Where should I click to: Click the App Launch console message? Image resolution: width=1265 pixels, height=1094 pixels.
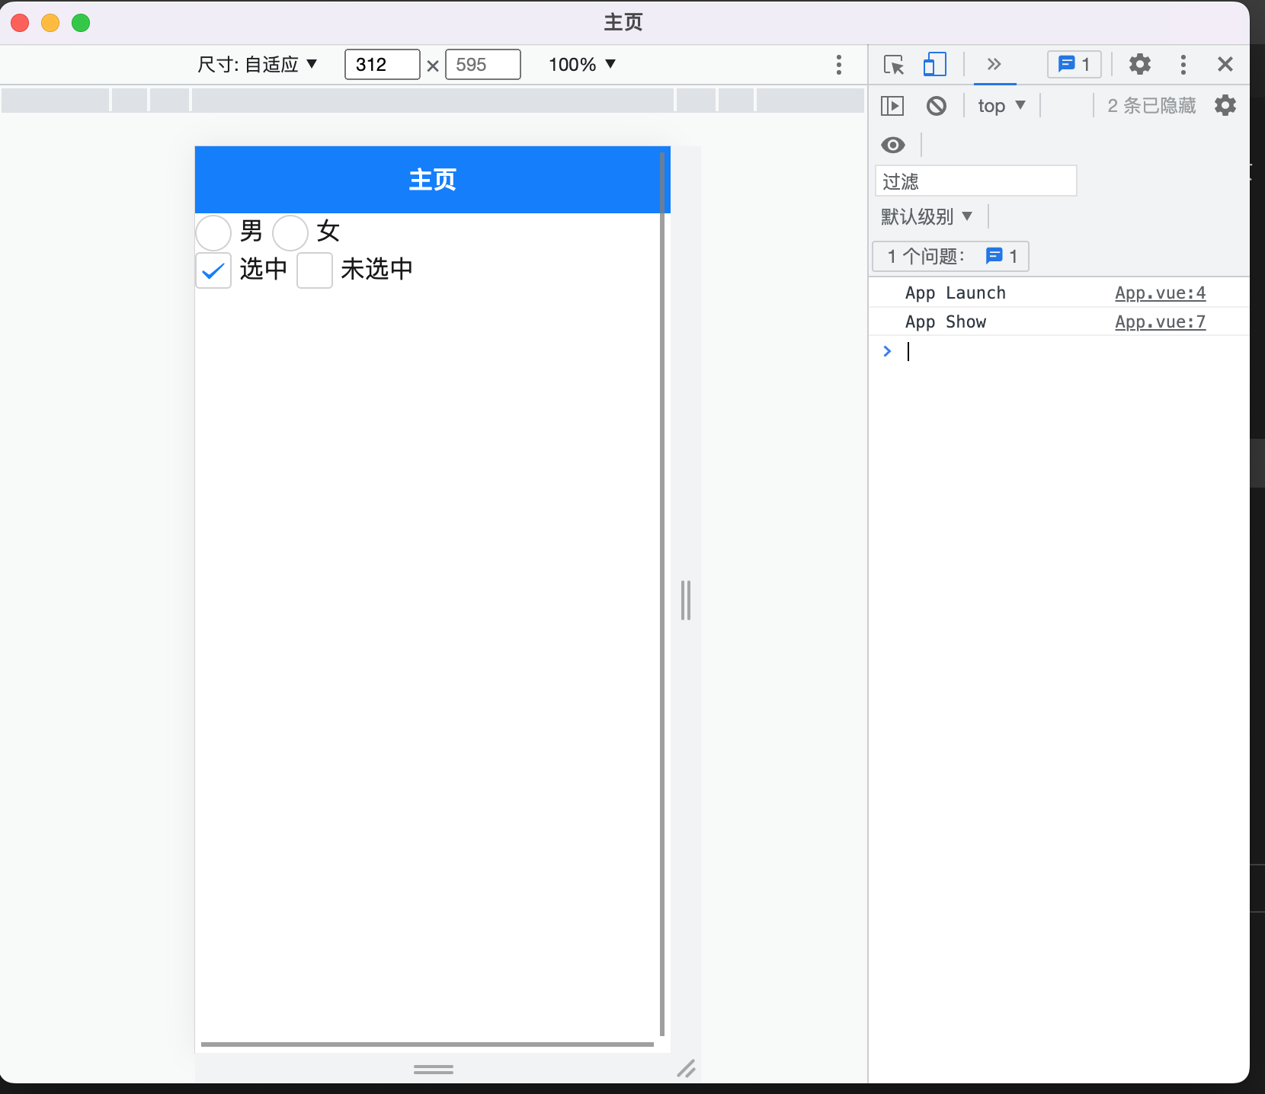pos(955,293)
